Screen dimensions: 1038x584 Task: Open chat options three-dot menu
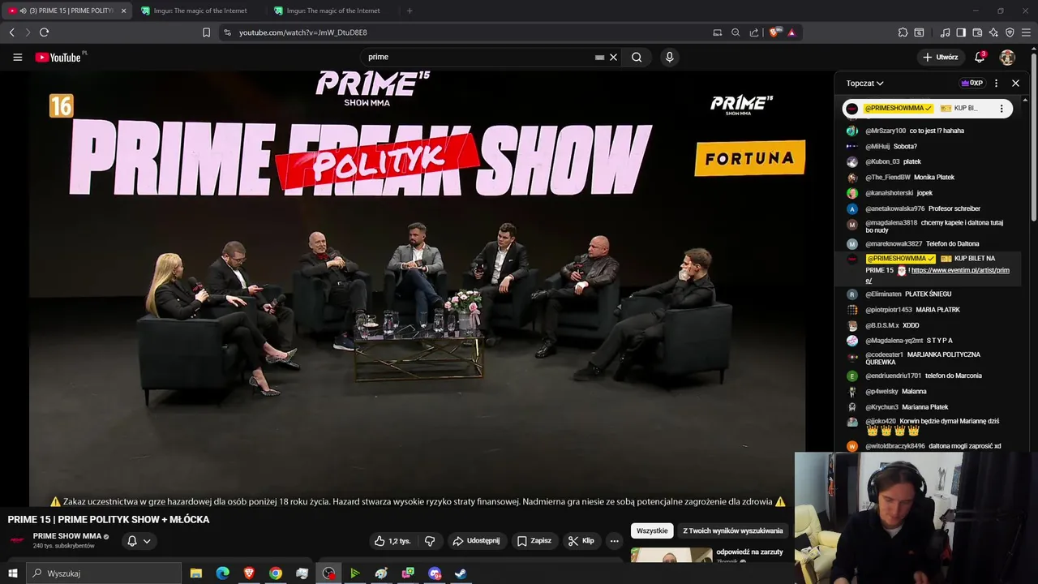(996, 83)
